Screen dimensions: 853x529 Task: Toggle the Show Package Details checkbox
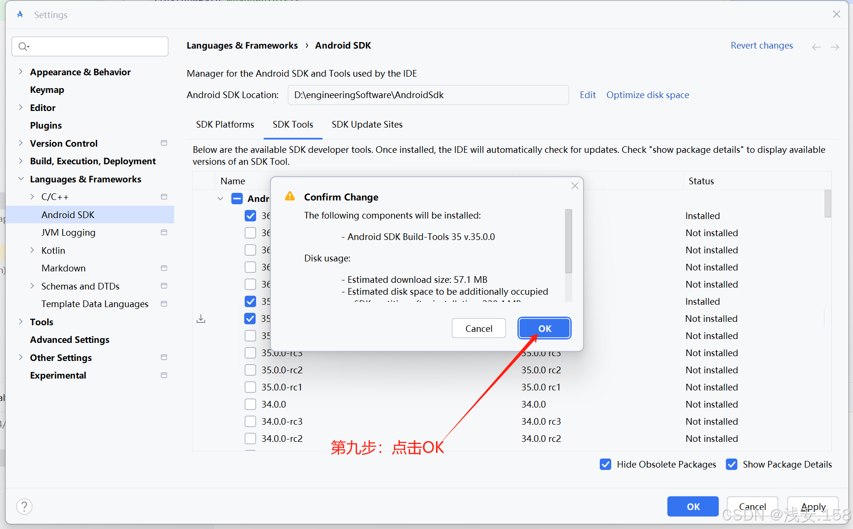tap(732, 464)
